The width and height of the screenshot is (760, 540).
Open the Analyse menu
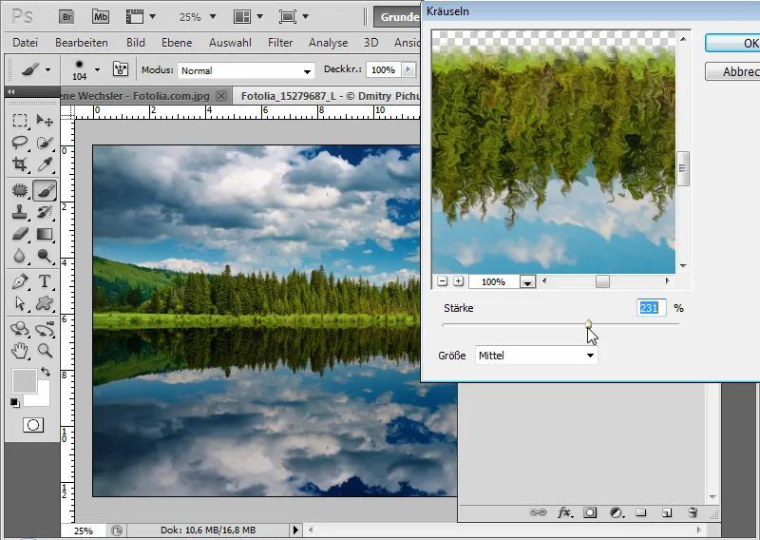[x=328, y=43]
